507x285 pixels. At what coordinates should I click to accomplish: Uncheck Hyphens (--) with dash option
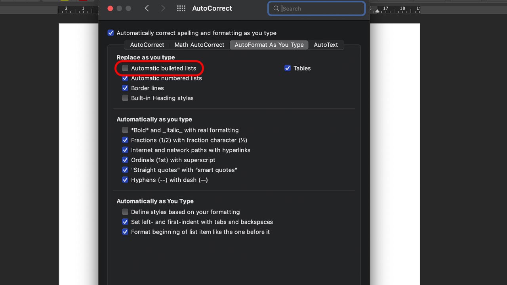pyautogui.click(x=125, y=180)
